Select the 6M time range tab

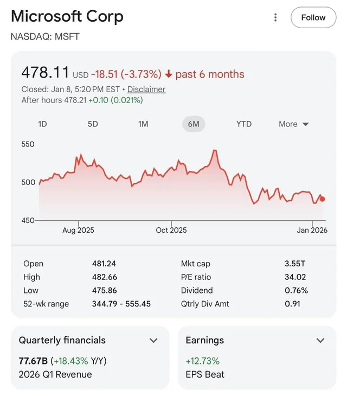click(194, 124)
